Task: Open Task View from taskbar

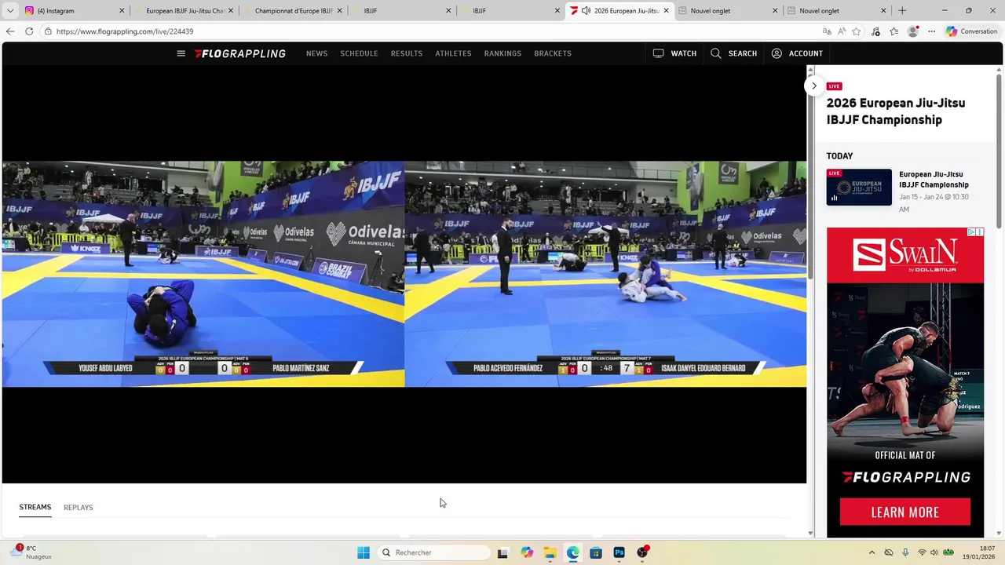Action: (x=502, y=552)
